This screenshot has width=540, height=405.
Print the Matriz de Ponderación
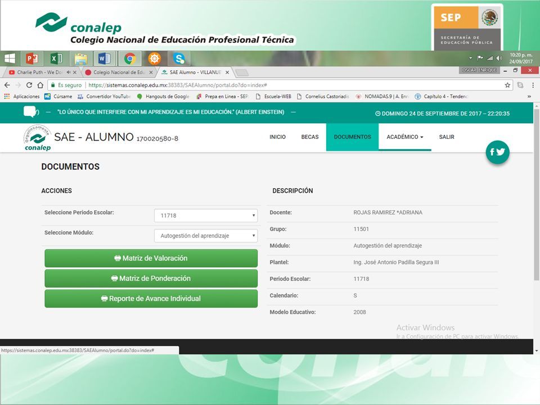(x=151, y=278)
